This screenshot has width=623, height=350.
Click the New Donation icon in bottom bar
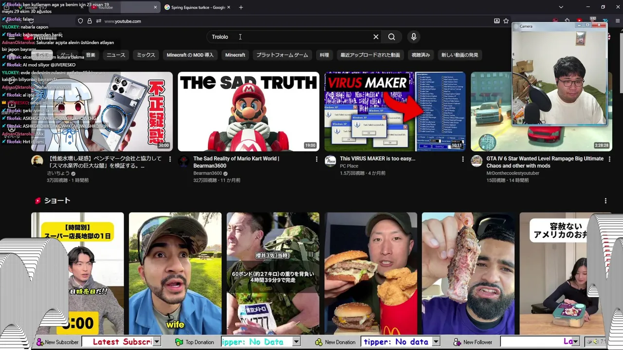coord(319,342)
